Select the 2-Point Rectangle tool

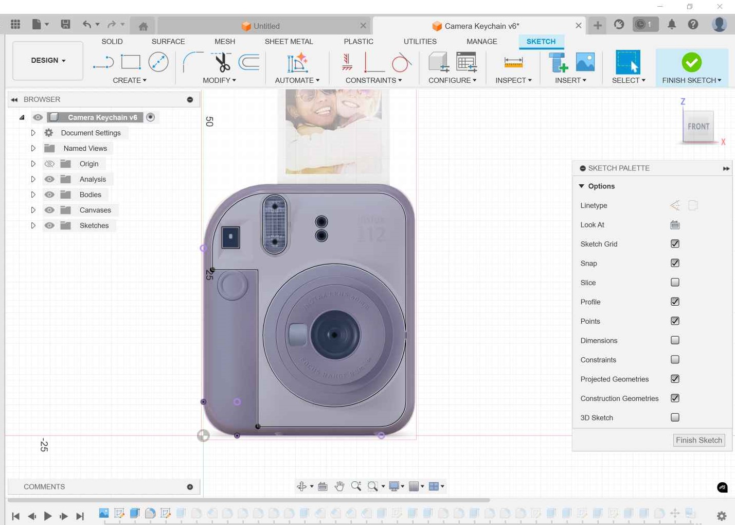[x=131, y=62]
